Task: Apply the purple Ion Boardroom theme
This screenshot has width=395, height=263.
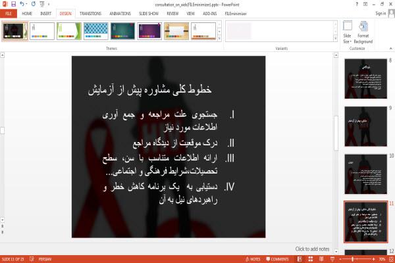Action: (x=149, y=31)
